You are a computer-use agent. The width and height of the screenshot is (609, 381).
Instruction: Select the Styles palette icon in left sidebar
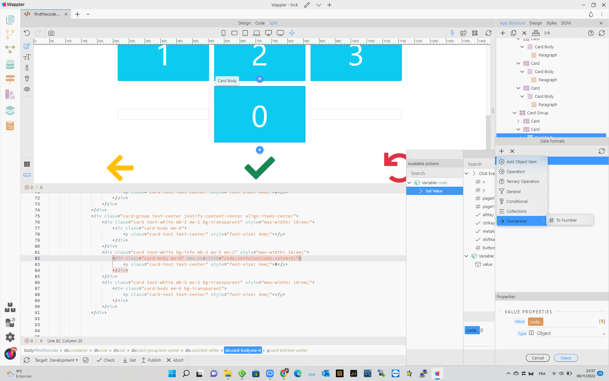(10, 94)
